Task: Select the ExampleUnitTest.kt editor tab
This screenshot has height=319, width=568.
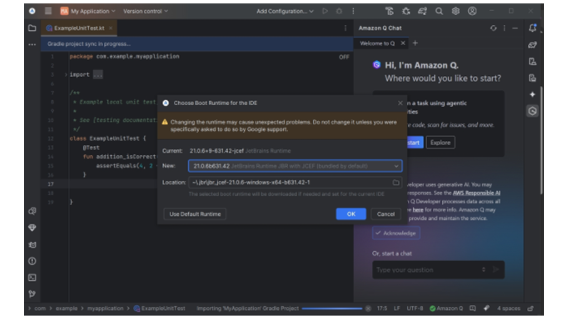Action: [79, 28]
